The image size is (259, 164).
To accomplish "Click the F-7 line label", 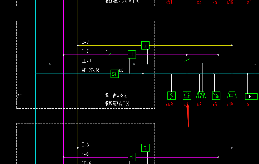I will (x=85, y=51).
